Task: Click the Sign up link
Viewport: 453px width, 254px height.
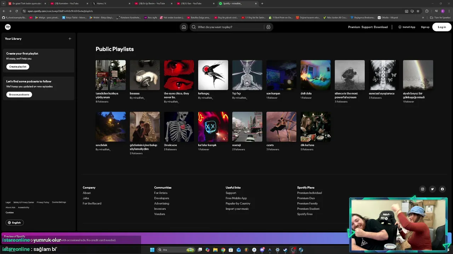Action: click(x=425, y=27)
